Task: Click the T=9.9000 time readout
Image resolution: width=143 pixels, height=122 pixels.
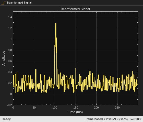Action: click(136, 119)
